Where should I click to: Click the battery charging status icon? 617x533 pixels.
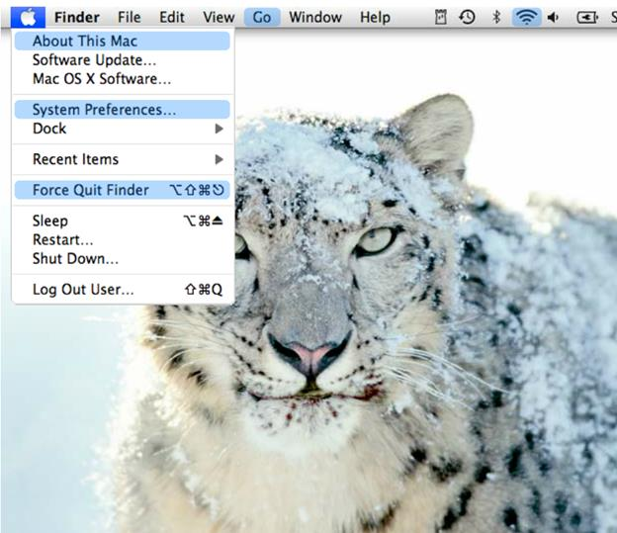coord(586,17)
